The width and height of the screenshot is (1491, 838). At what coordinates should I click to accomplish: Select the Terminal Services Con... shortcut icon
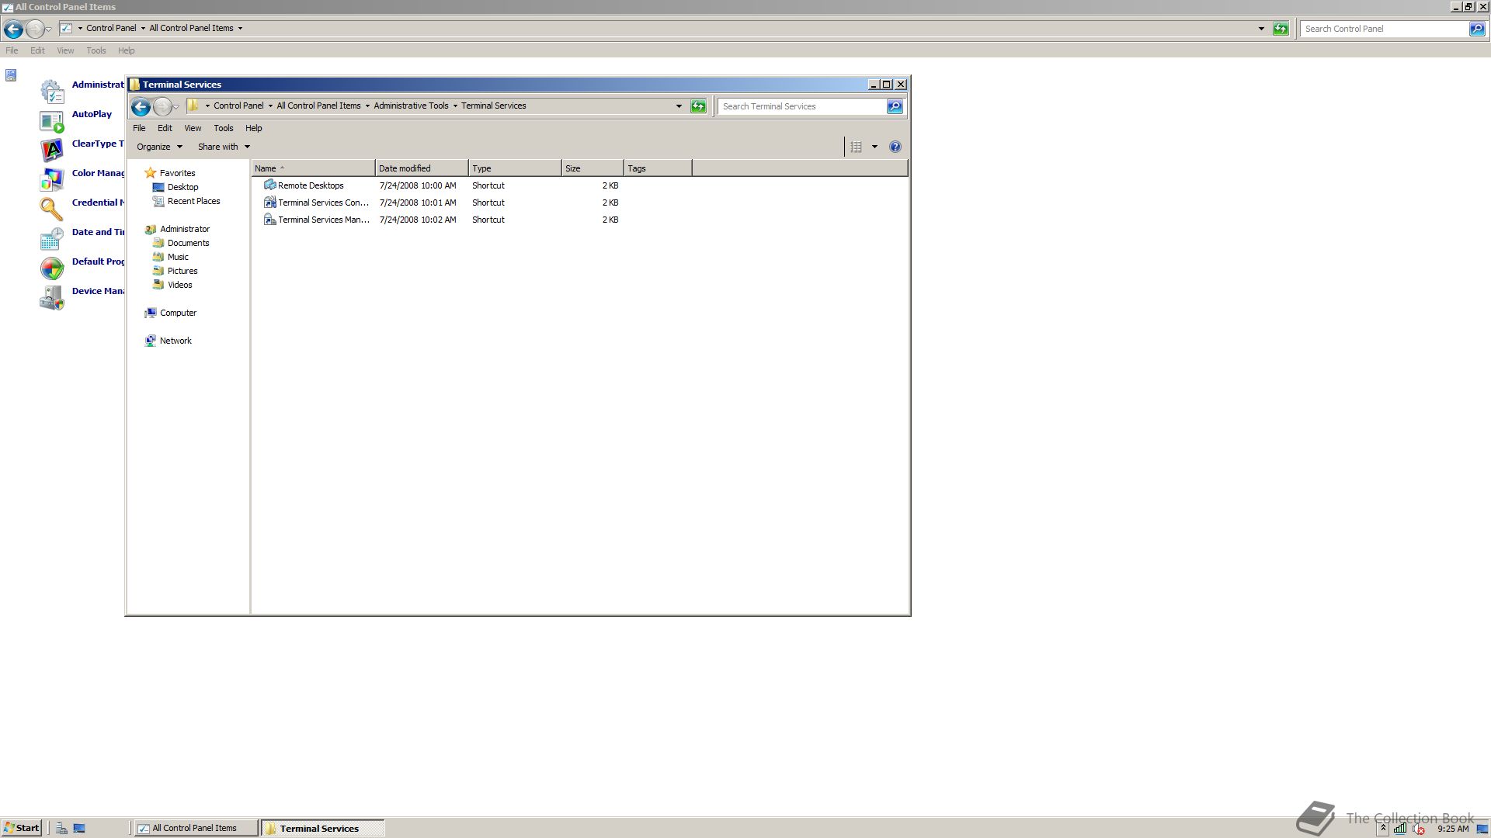pos(270,202)
